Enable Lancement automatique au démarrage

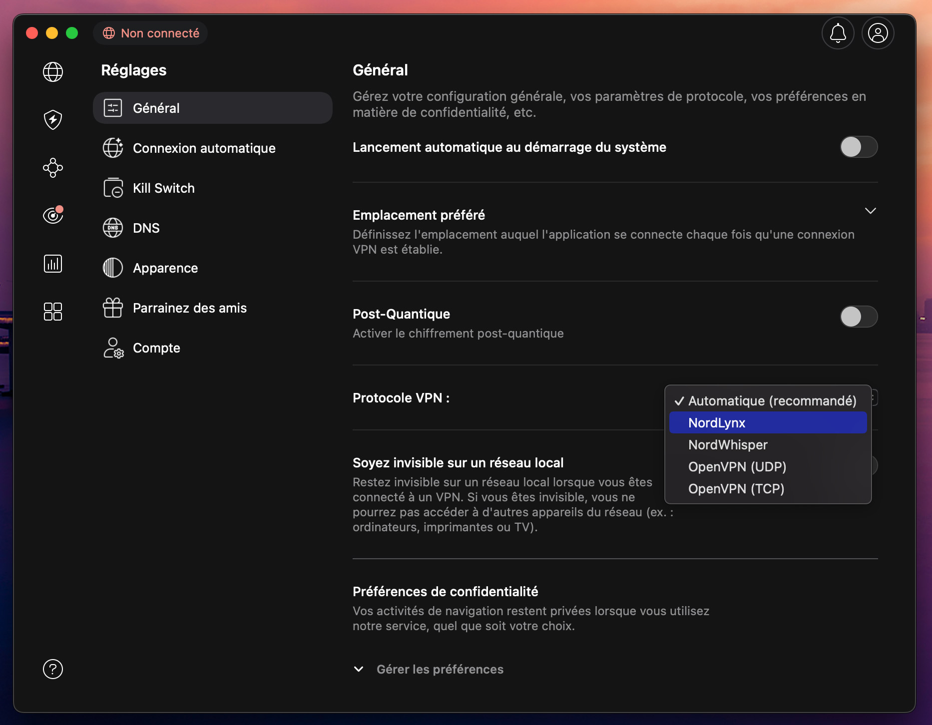coord(859,147)
